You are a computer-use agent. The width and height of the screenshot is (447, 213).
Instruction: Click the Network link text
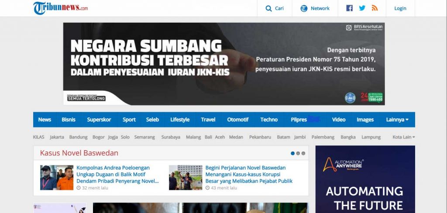tap(320, 9)
